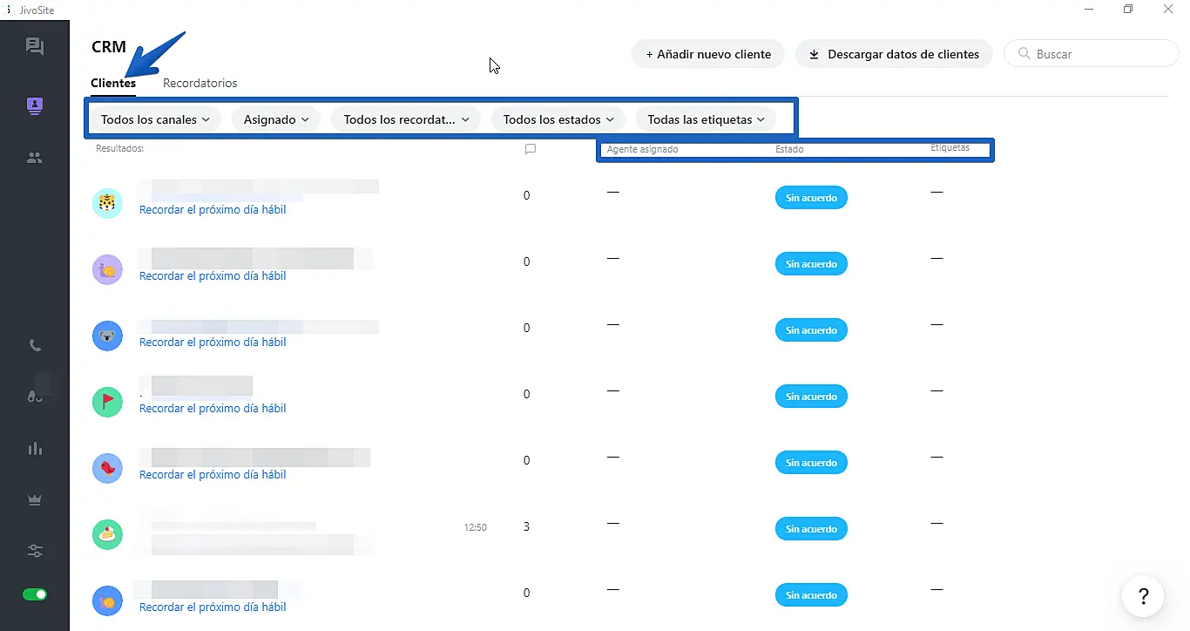Open the Todas las etiquetas dropdown
This screenshot has height=631, width=1190.
click(706, 119)
